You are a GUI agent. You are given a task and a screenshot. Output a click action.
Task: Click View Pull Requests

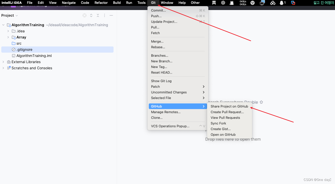(x=229, y=118)
